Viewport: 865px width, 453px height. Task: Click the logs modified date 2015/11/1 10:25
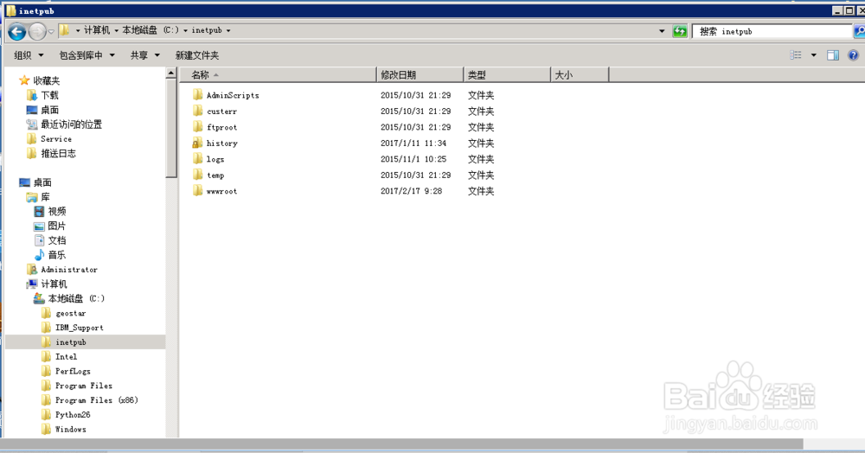pyautogui.click(x=413, y=159)
